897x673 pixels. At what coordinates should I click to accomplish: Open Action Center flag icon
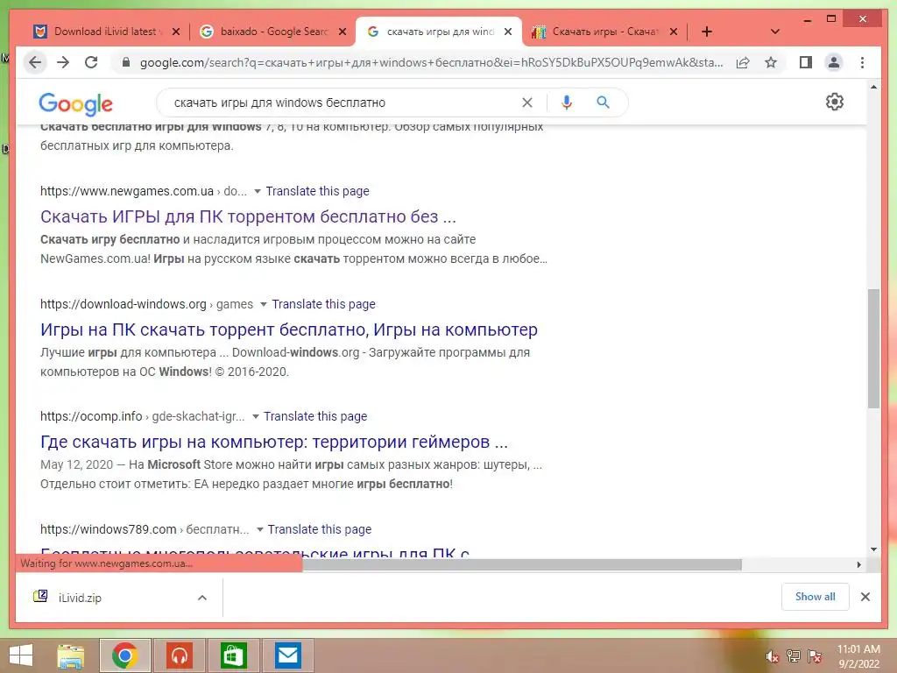[x=815, y=656]
